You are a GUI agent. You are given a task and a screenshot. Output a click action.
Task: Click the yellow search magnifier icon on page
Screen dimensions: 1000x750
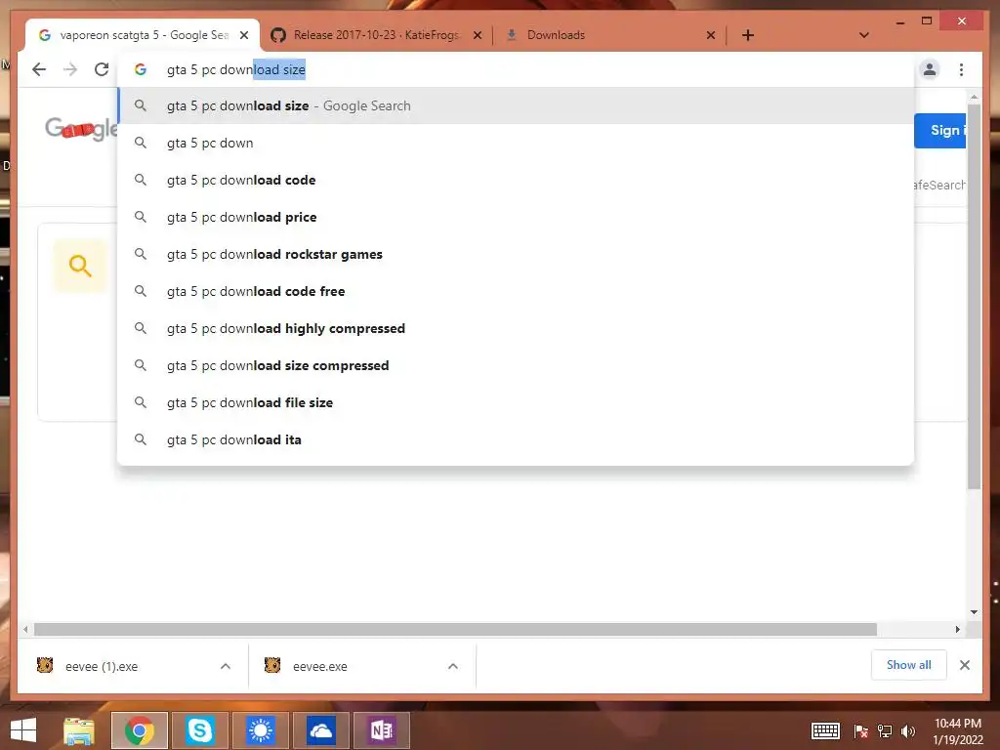pos(80,266)
